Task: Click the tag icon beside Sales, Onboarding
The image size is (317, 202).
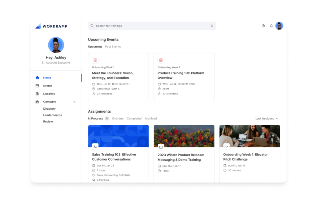Action: [93, 175]
